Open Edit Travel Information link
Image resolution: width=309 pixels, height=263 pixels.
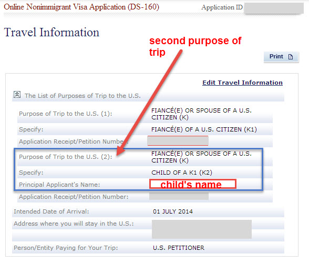(242, 83)
